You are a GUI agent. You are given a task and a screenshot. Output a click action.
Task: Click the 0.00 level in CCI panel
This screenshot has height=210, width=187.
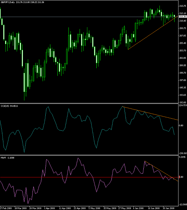(x=181, y=125)
